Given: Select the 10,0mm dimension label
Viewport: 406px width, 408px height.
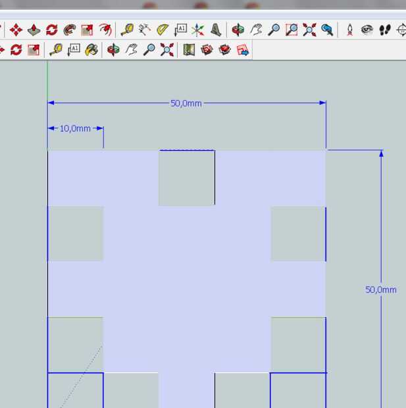Looking at the screenshot, I should click(75, 128).
